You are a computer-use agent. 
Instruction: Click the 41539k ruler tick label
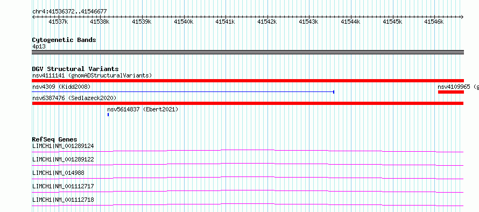[142, 22]
